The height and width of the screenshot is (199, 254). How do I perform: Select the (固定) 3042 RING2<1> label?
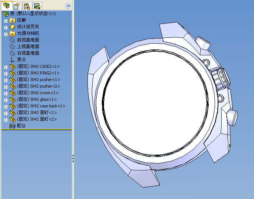click(38, 73)
